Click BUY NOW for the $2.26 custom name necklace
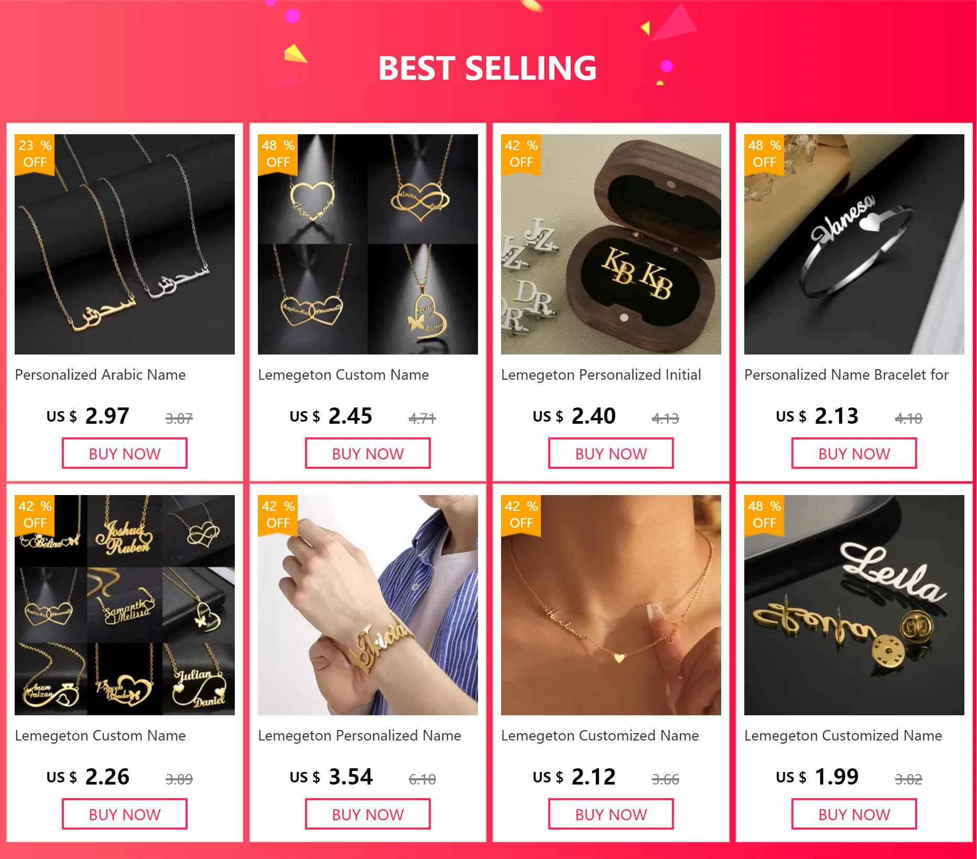Screen dimensions: 977x859 125,814
